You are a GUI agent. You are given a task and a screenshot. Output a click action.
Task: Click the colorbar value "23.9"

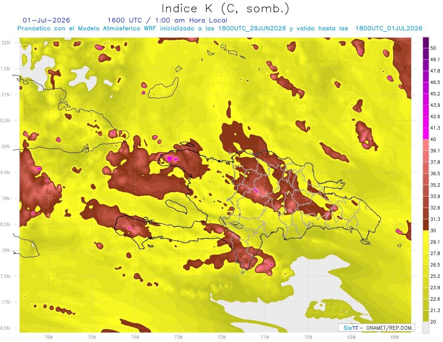(x=435, y=288)
